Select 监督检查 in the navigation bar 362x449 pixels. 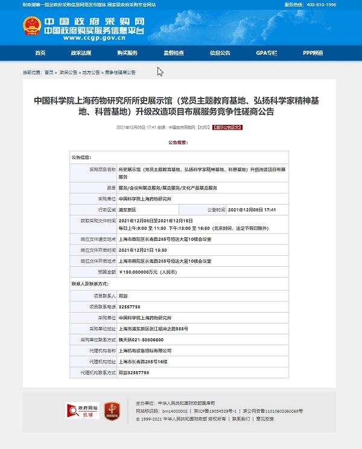coord(173,53)
